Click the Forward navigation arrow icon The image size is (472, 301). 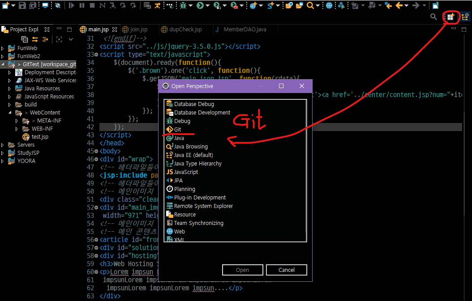click(x=416, y=5)
